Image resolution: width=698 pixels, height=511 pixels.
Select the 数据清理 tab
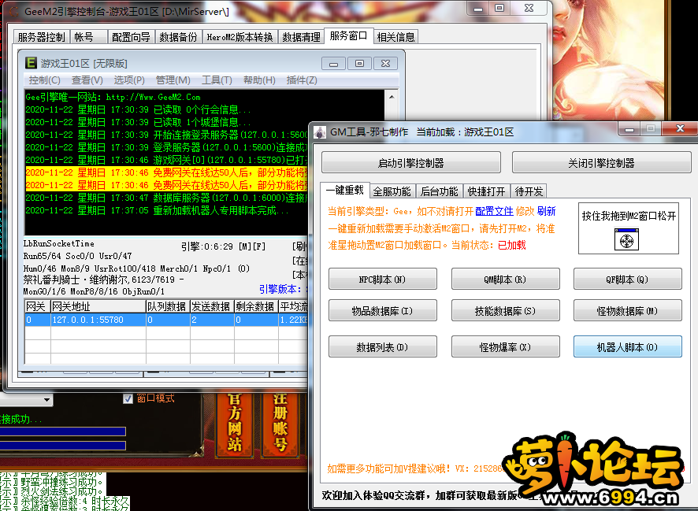pyautogui.click(x=302, y=37)
